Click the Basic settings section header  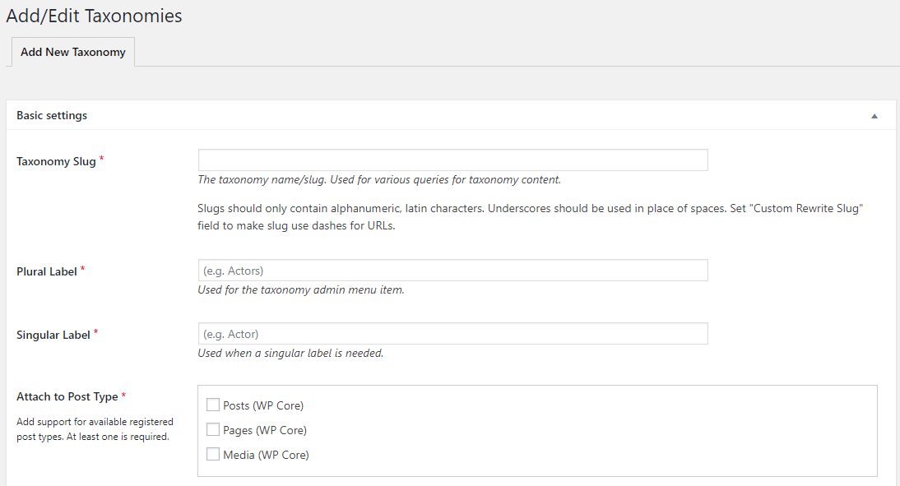(52, 115)
